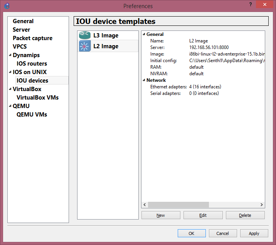Close the Preferences dialog
The image size is (276, 245).
264,4
